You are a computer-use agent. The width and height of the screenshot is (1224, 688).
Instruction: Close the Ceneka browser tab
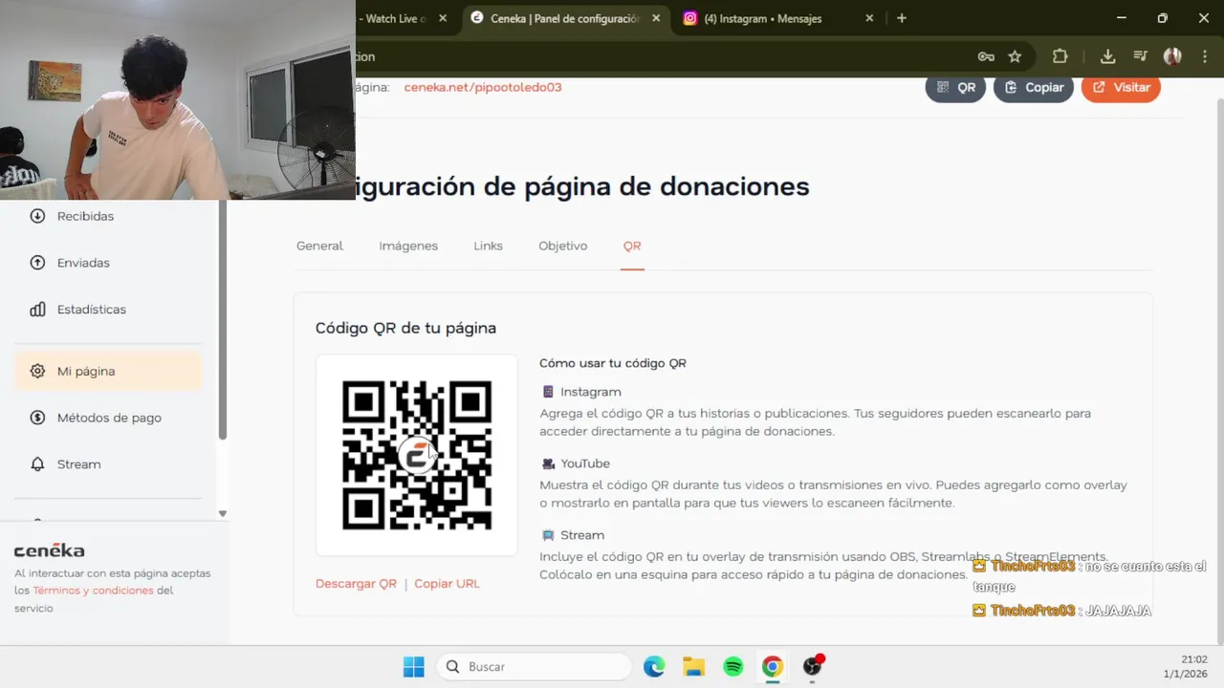tap(656, 18)
